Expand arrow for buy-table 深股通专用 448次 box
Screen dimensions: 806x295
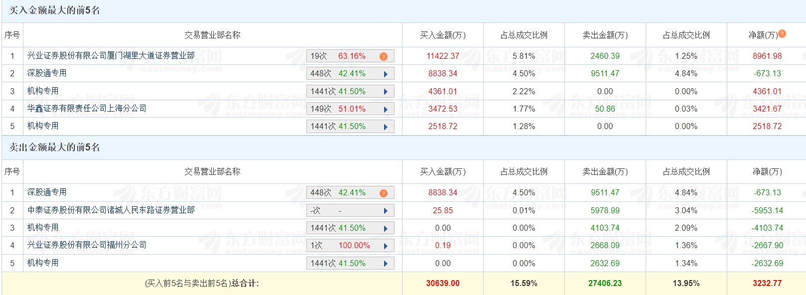[x=386, y=74]
